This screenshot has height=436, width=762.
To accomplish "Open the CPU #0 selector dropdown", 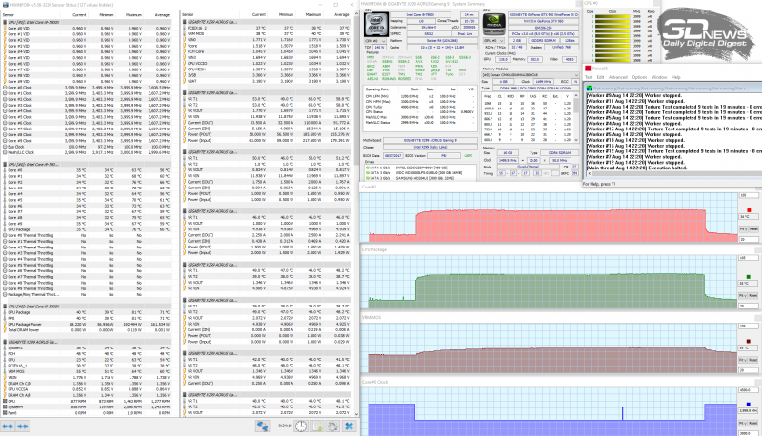I will [373, 41].
